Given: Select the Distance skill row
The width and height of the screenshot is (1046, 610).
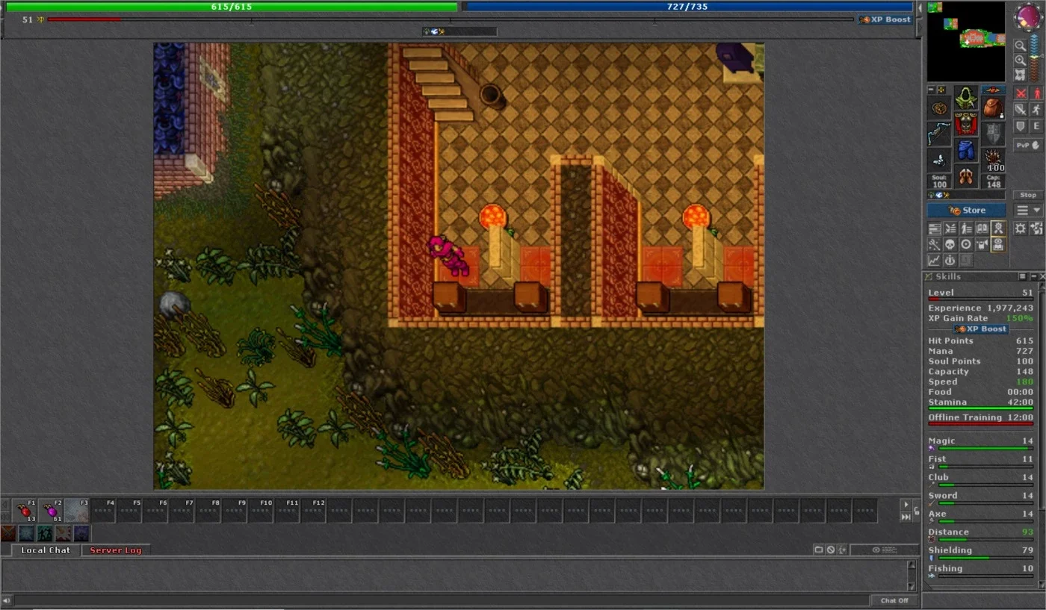Looking at the screenshot, I should tap(981, 535).
